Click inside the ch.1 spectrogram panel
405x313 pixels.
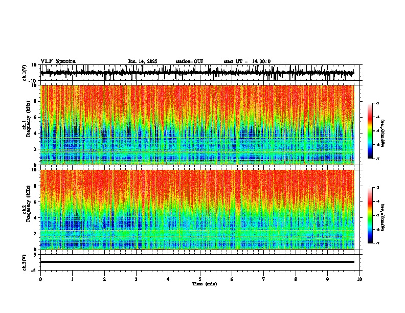(x=197, y=125)
